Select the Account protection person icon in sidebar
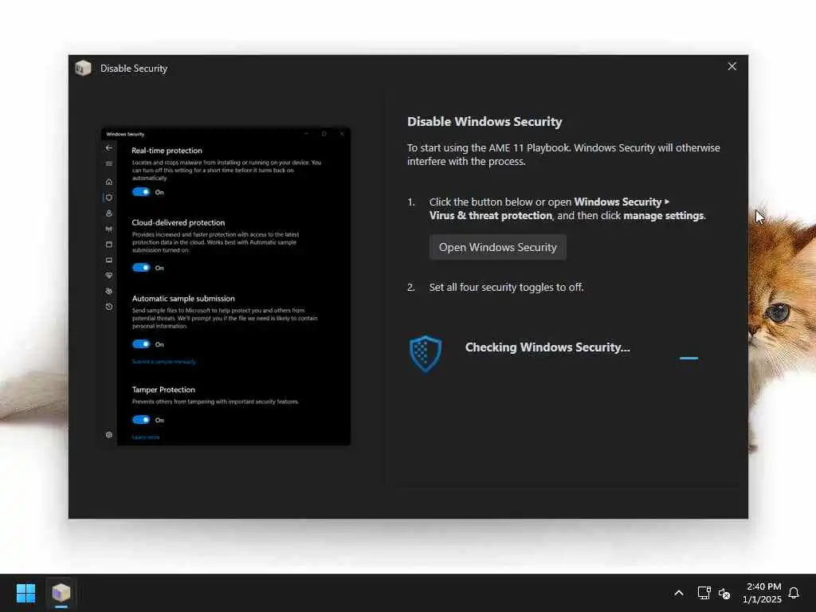 [x=108, y=214]
